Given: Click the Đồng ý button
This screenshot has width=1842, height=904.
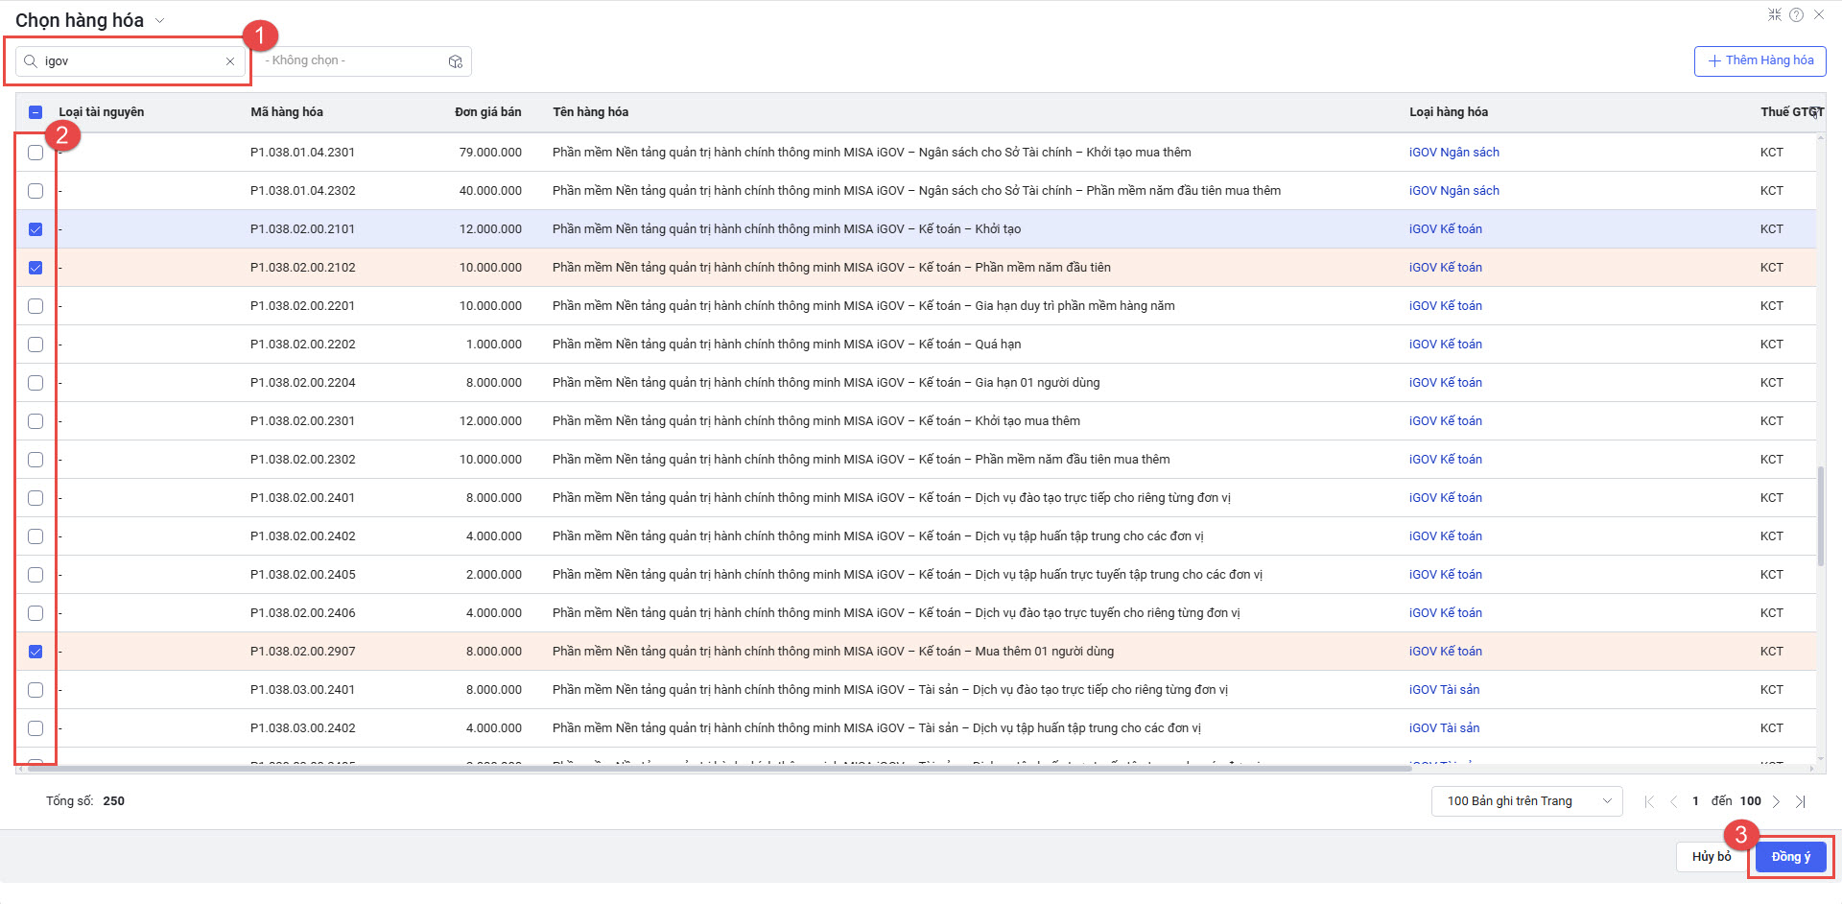Looking at the screenshot, I should tap(1790, 857).
